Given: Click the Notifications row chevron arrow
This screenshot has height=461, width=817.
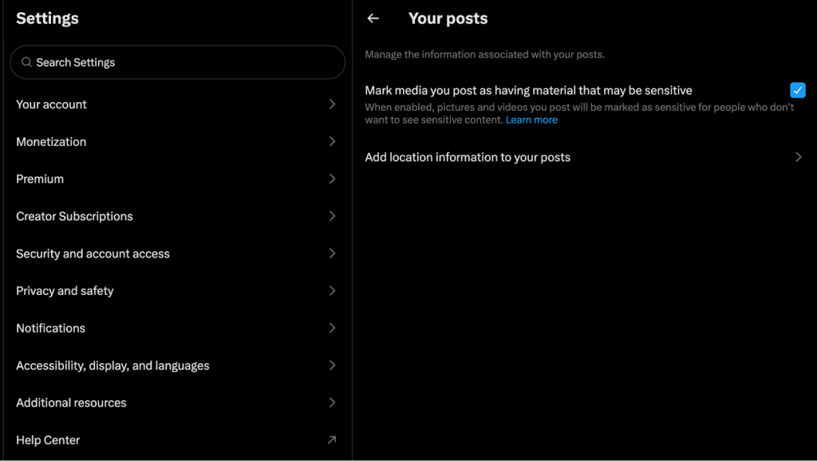Looking at the screenshot, I should pos(332,328).
